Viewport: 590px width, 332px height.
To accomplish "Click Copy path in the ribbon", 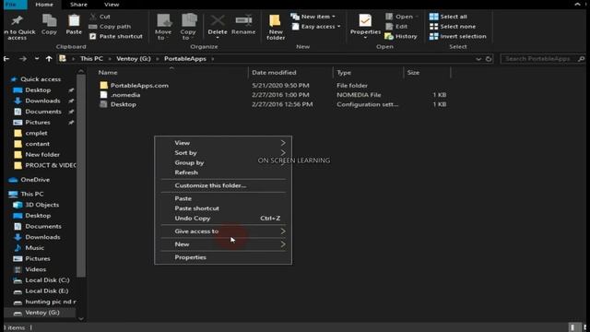I will coord(110,27).
